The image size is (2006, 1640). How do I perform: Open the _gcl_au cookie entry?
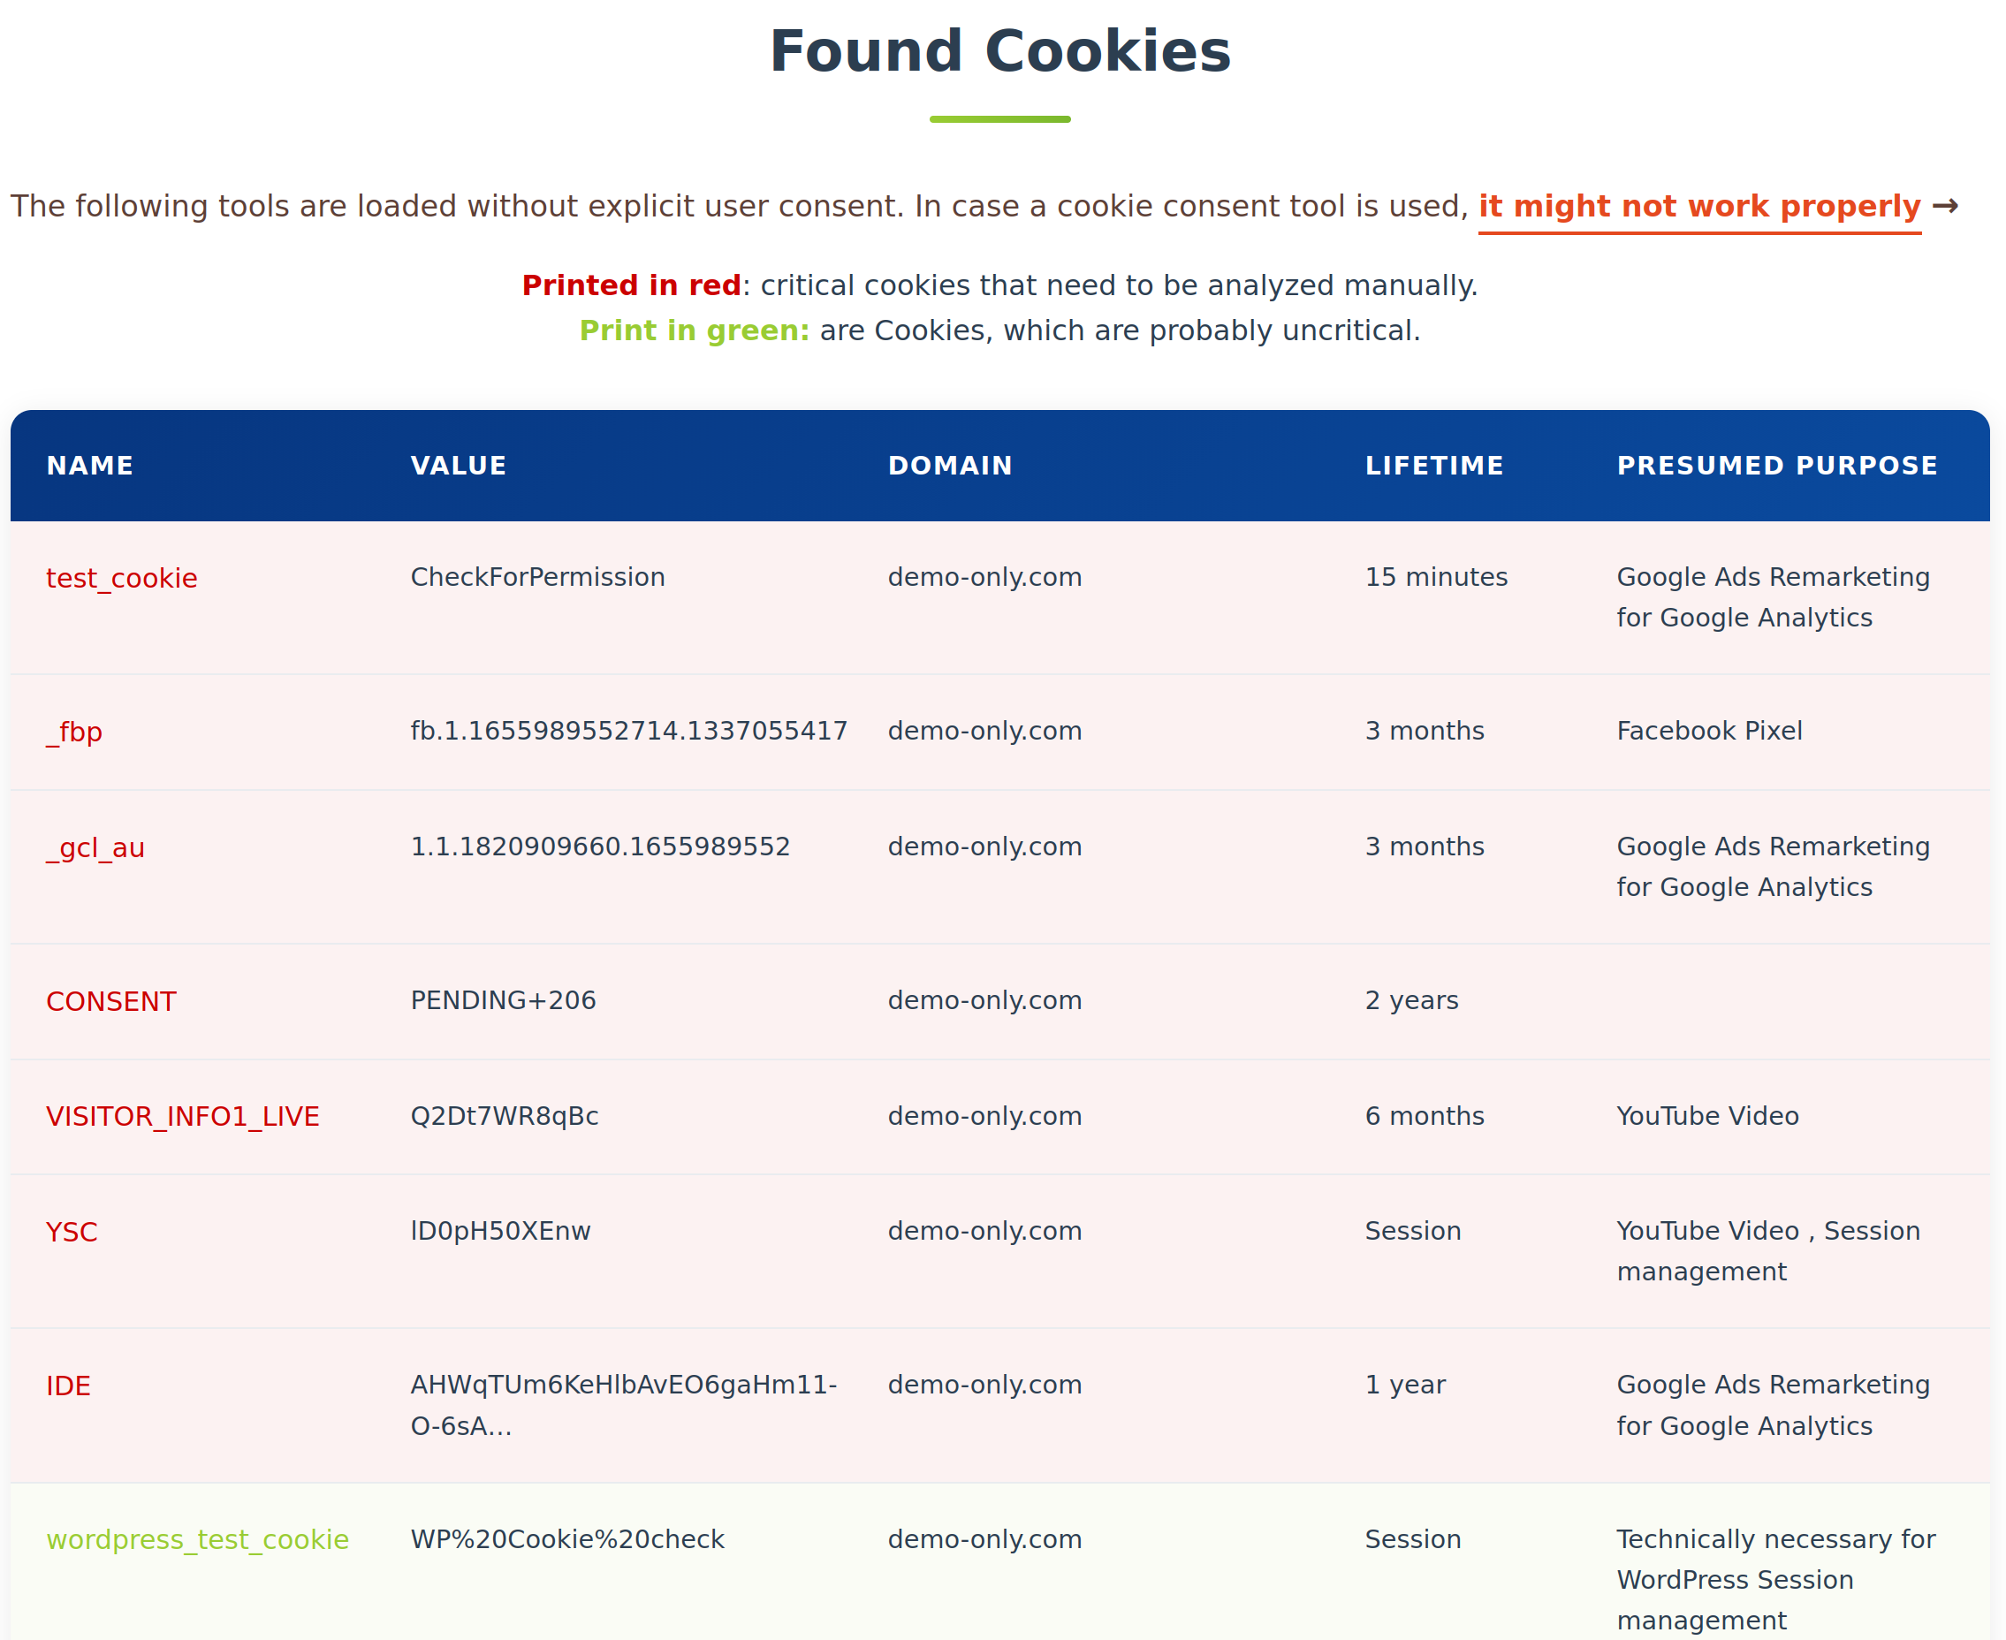pos(95,848)
